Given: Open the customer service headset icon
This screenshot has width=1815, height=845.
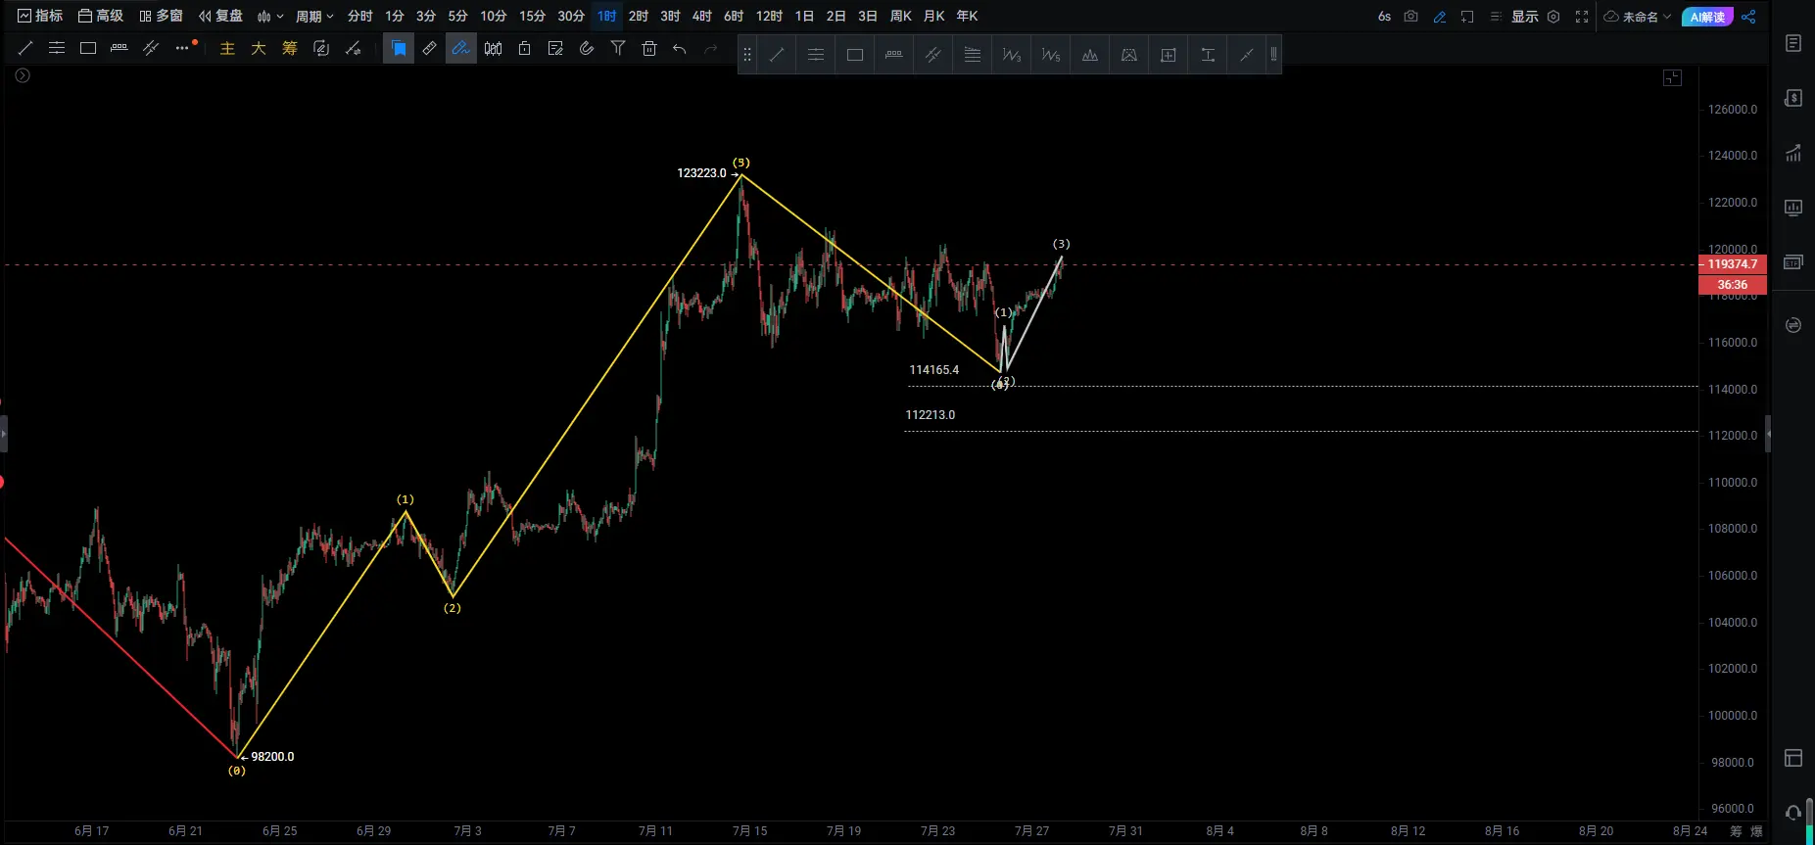Looking at the screenshot, I should (1793, 812).
